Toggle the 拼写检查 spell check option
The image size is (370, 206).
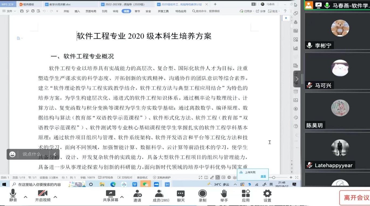106,177
